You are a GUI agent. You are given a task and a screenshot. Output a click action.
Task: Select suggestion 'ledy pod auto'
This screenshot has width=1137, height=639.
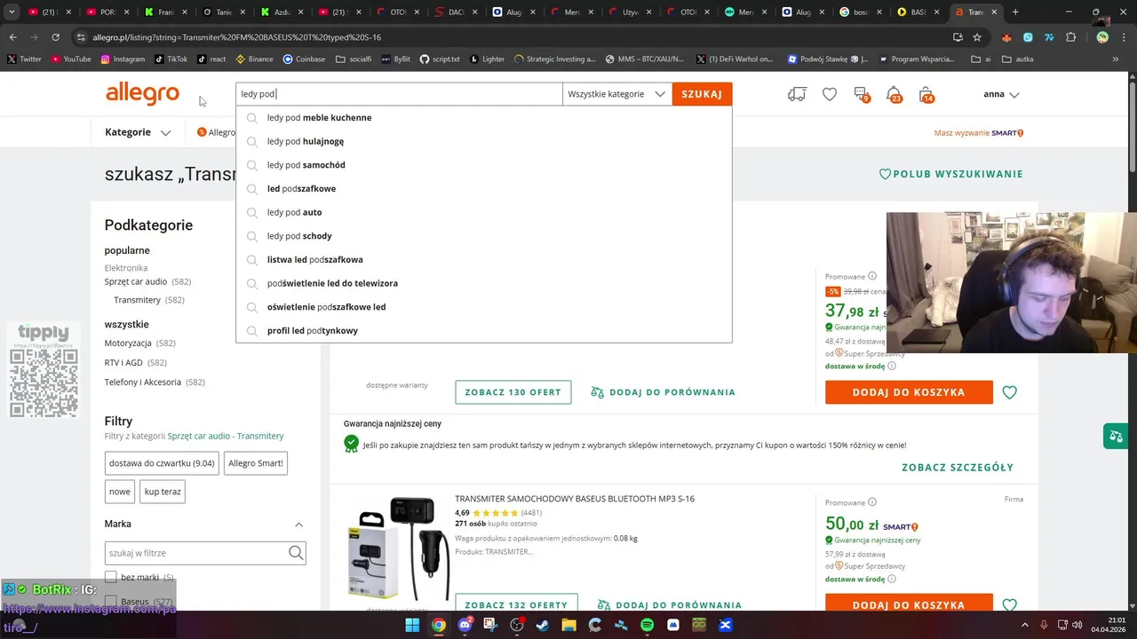[x=483, y=212]
